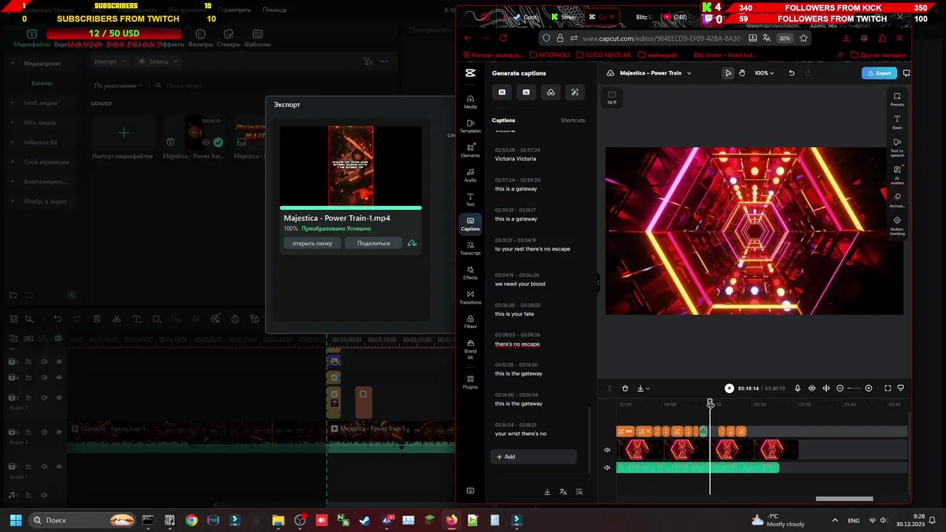Click the auto captions CC icon

tap(502, 92)
